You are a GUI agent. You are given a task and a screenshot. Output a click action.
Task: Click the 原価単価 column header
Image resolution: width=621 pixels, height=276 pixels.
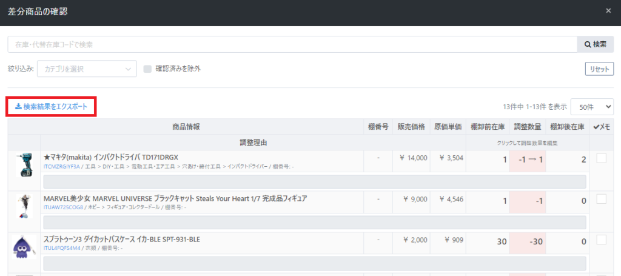[448, 127]
